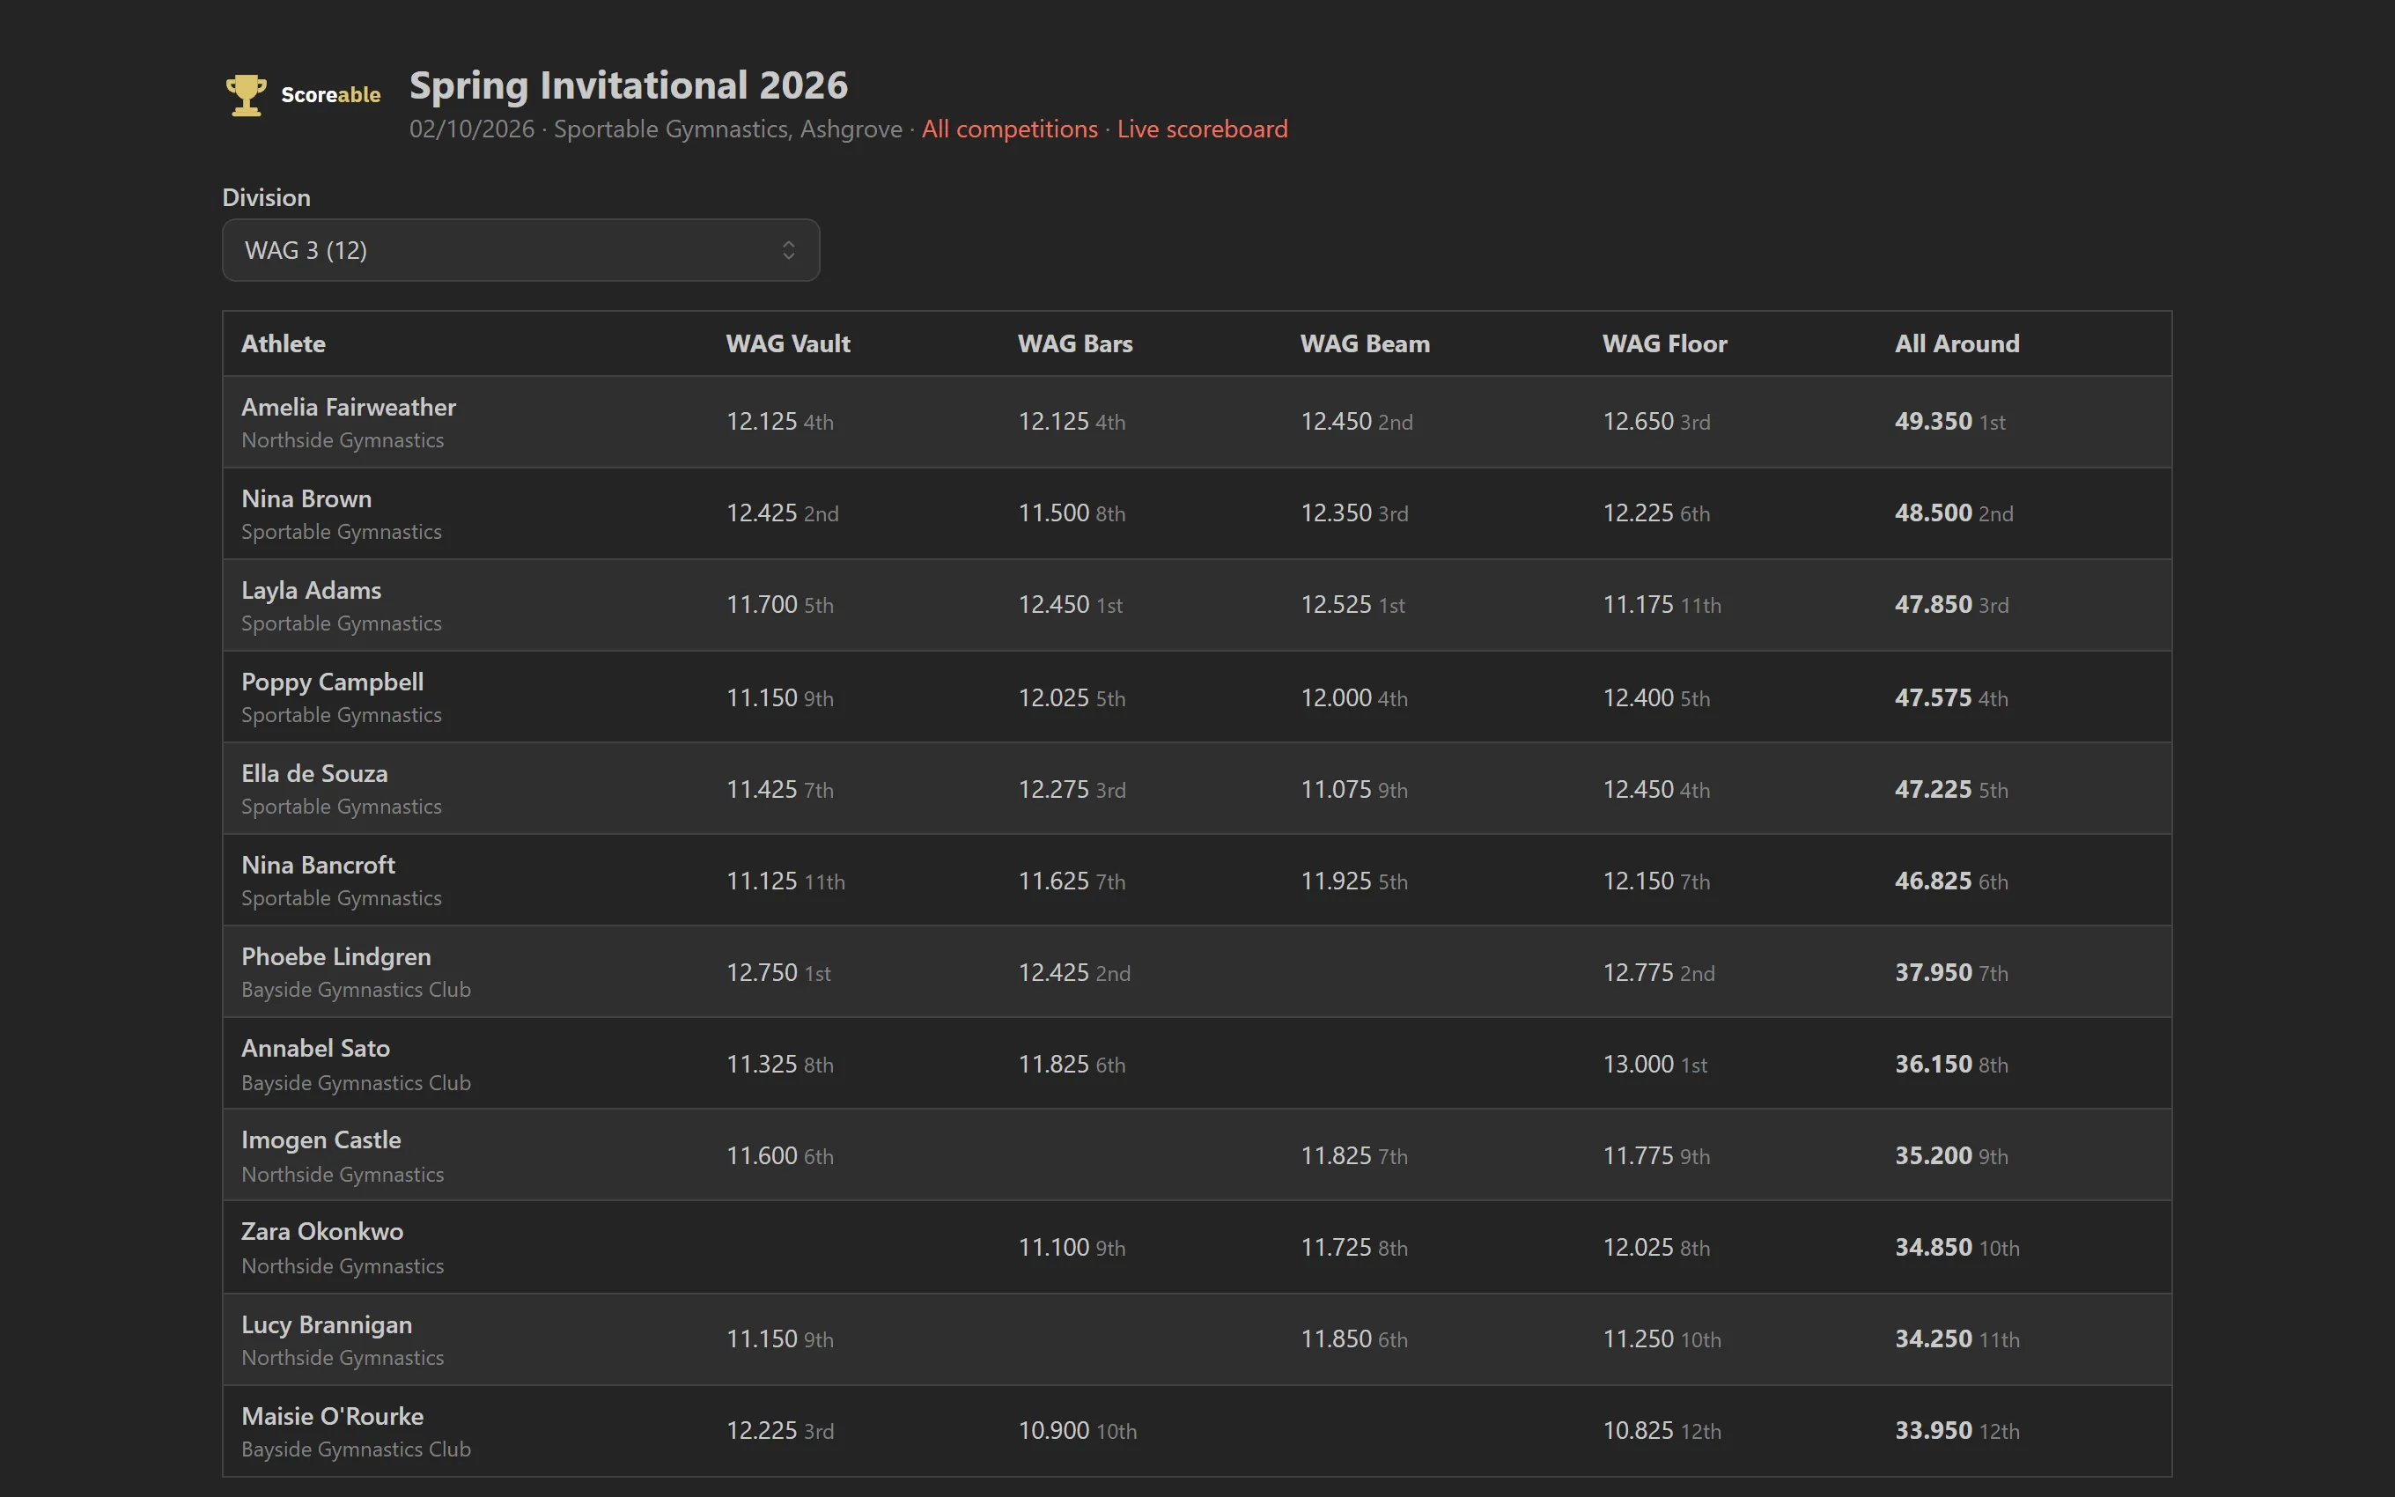Click the WAG Vault column header

coord(788,343)
